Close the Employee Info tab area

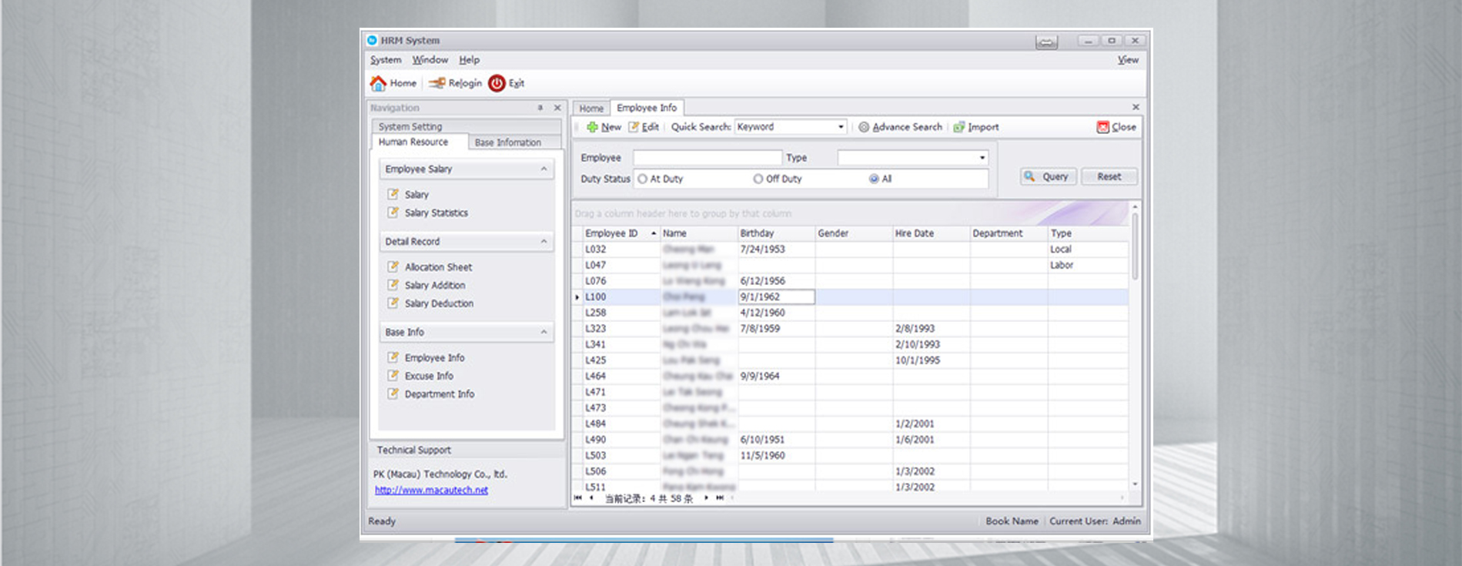point(1136,107)
